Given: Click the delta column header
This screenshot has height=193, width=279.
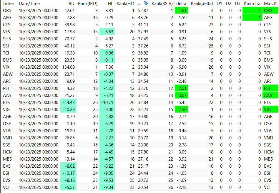Looking at the screenshot, I should (x=181, y=3).
